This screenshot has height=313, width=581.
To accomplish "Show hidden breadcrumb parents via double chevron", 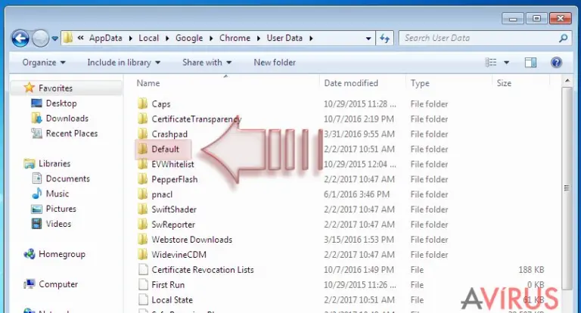I will pos(80,38).
